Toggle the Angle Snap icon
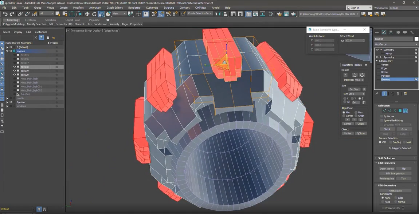 (161, 14)
